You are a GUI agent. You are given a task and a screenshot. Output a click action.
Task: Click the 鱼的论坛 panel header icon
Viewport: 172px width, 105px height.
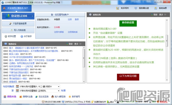pos(6,44)
